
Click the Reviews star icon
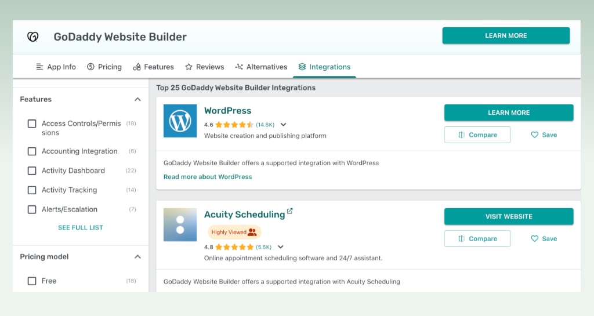(x=189, y=67)
